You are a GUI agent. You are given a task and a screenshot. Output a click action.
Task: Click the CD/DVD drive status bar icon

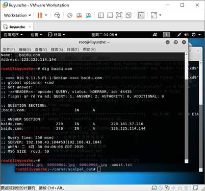point(161,188)
